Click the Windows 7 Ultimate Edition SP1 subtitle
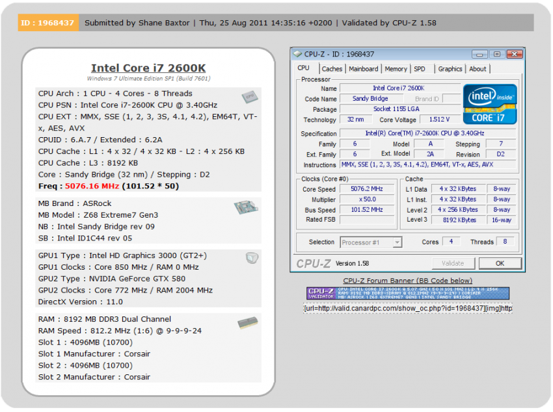This screenshot has width=553, height=412. pos(148,79)
